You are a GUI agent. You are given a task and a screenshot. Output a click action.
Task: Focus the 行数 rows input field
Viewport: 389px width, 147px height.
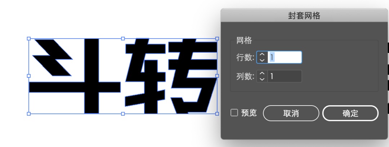pyautogui.click(x=285, y=57)
